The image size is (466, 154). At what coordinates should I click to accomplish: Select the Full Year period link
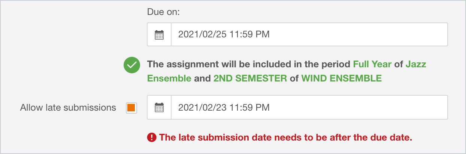(372, 64)
